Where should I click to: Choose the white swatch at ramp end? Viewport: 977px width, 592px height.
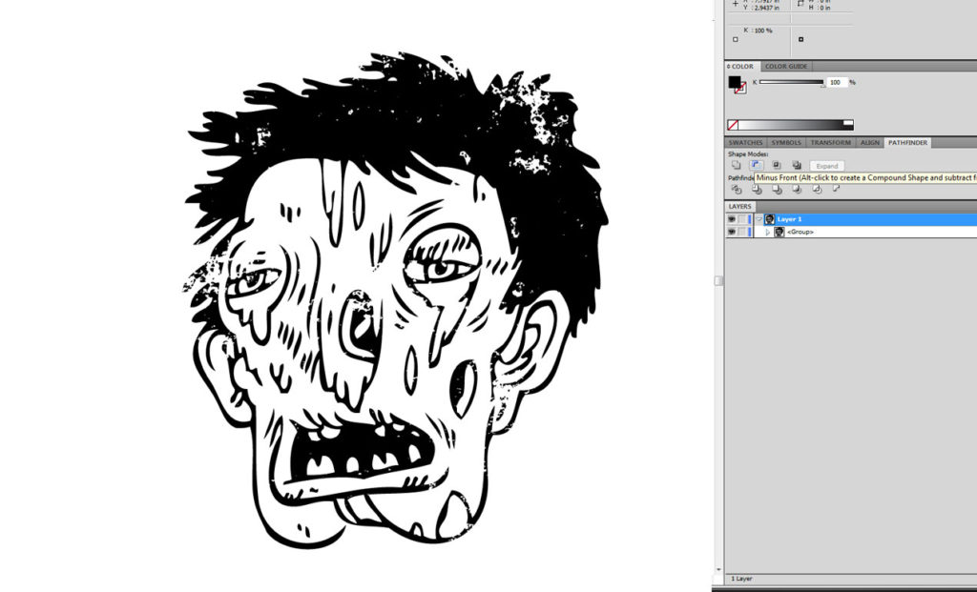[848, 123]
